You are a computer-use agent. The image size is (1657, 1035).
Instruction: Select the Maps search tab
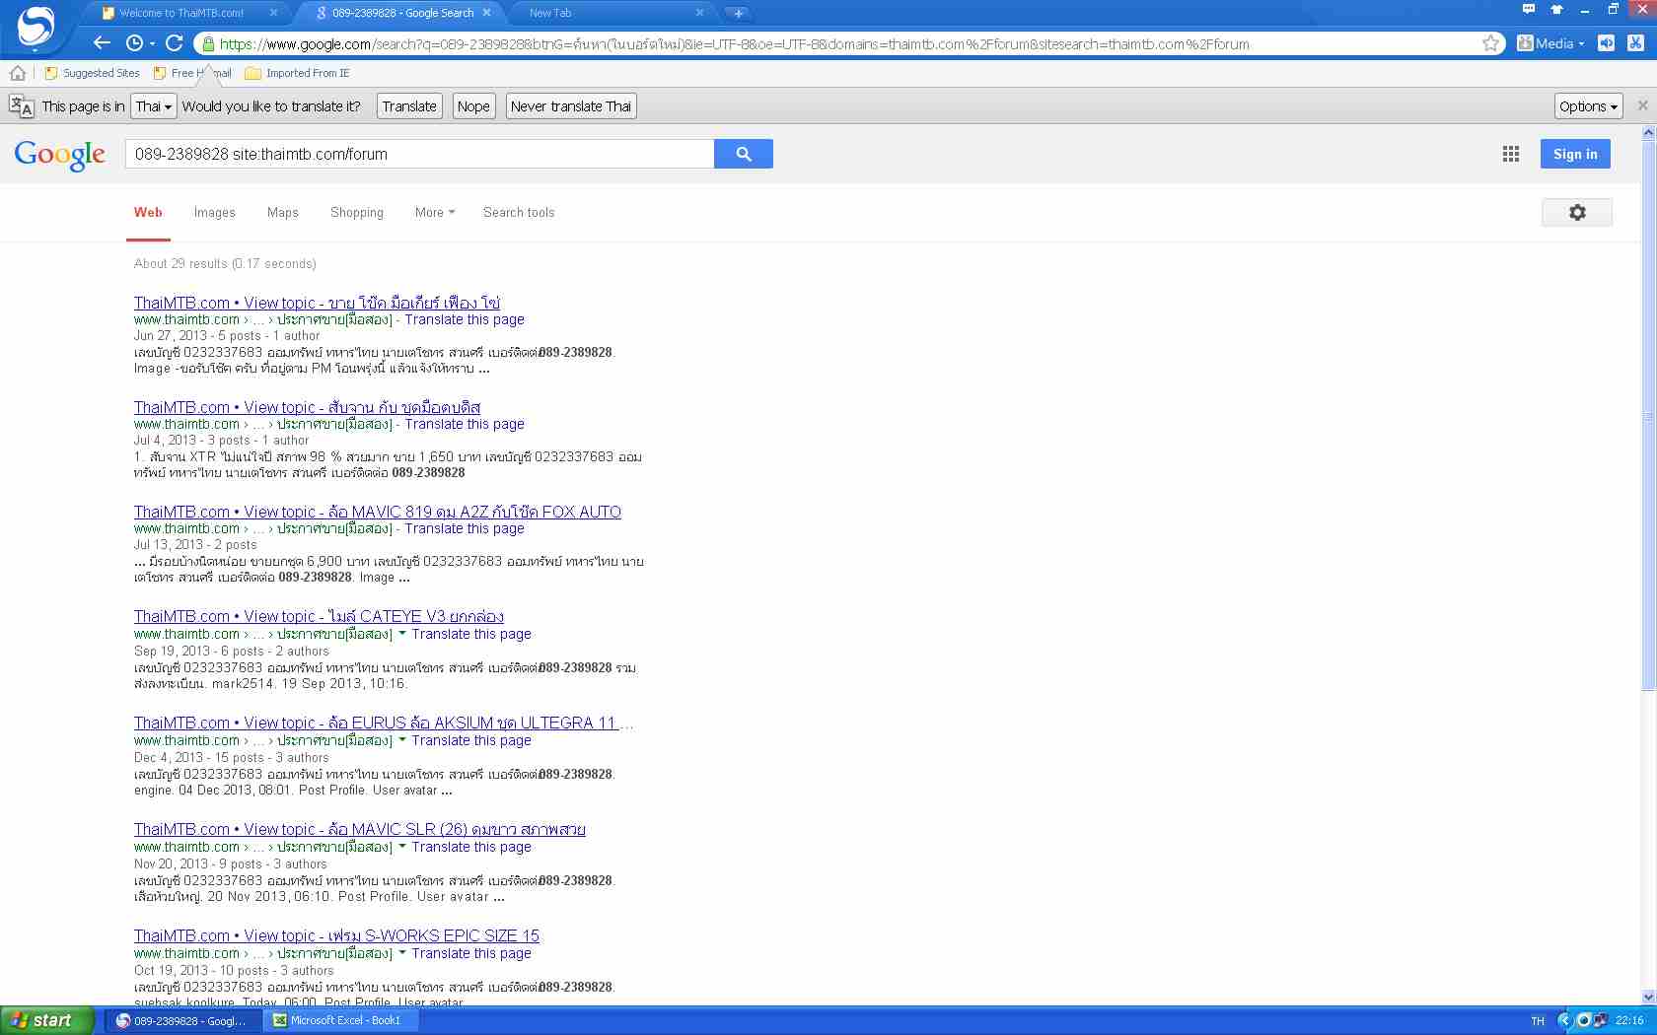[x=283, y=212]
